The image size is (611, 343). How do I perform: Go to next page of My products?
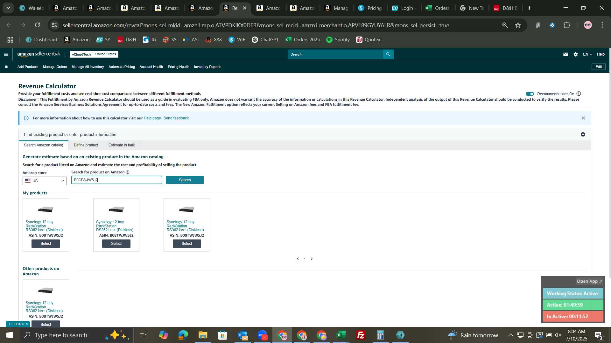click(x=312, y=259)
